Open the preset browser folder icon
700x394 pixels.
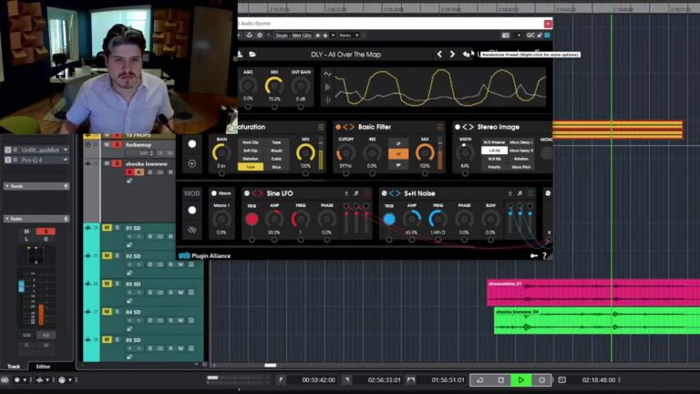(x=252, y=54)
